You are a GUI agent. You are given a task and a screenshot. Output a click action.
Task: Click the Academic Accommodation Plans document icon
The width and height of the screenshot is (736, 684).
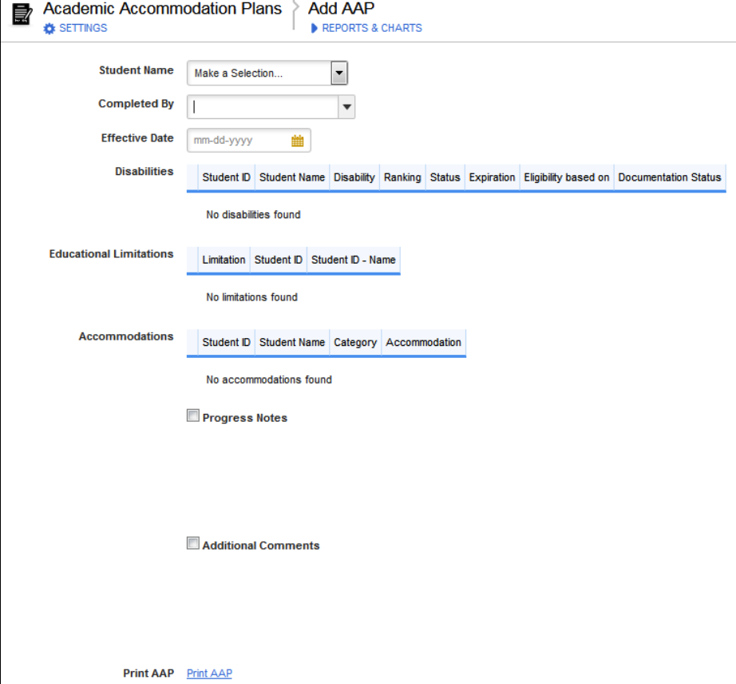[x=23, y=14]
